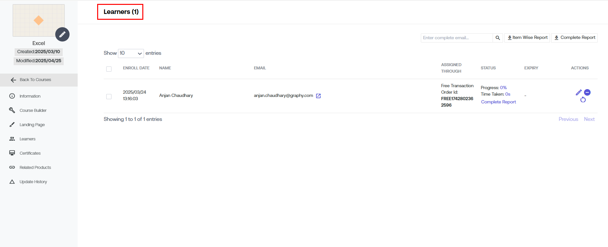Go to Landing Page section
The width and height of the screenshot is (608, 247).
point(32,125)
